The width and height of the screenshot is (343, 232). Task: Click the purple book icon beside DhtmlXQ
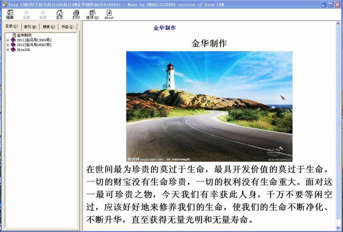tap(13, 49)
